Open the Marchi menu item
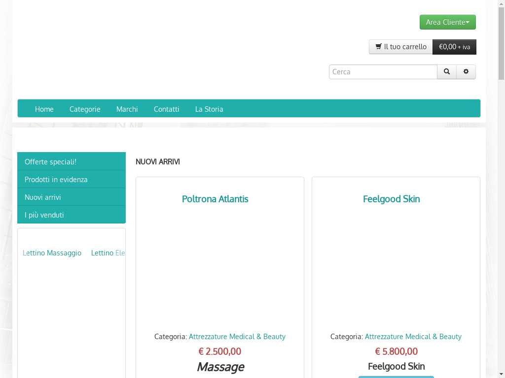Screen dimensions: 505x378 click(x=127, y=109)
